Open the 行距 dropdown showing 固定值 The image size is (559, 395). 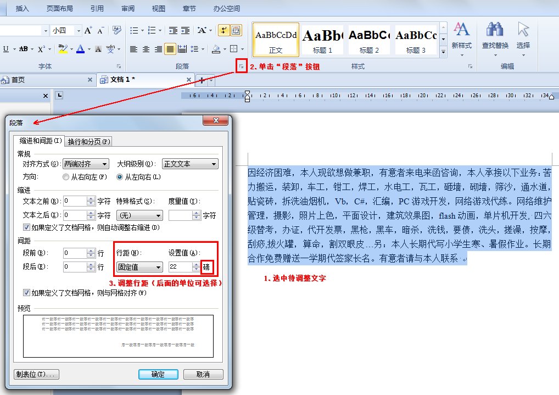point(139,267)
